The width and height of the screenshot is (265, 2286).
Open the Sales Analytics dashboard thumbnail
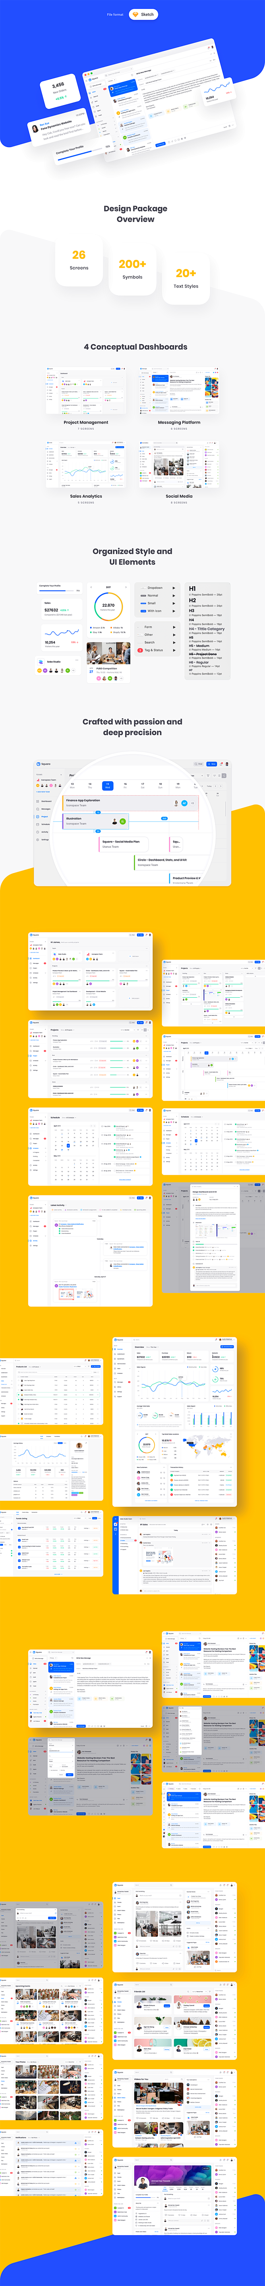tap(85, 465)
